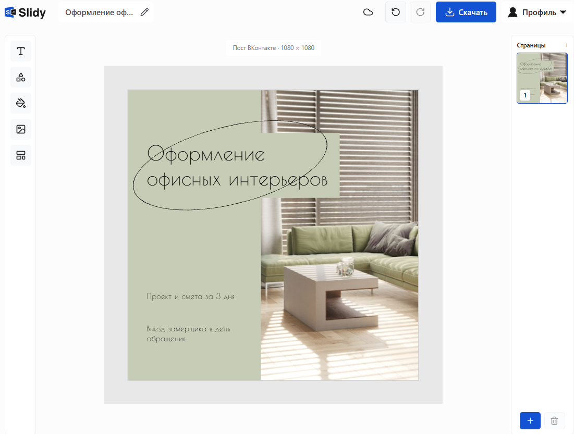Open the Fill bucket background tool

tap(21, 103)
